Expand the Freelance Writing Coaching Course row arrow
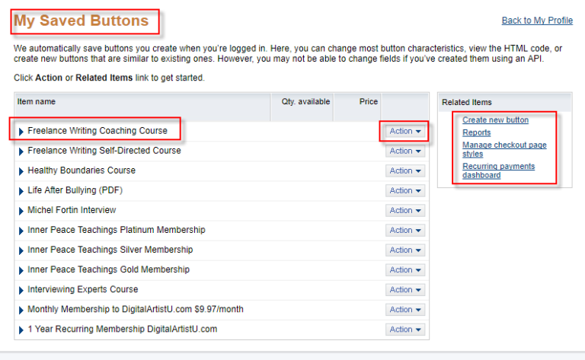Viewport: 585px width, 360px height. tap(21, 132)
